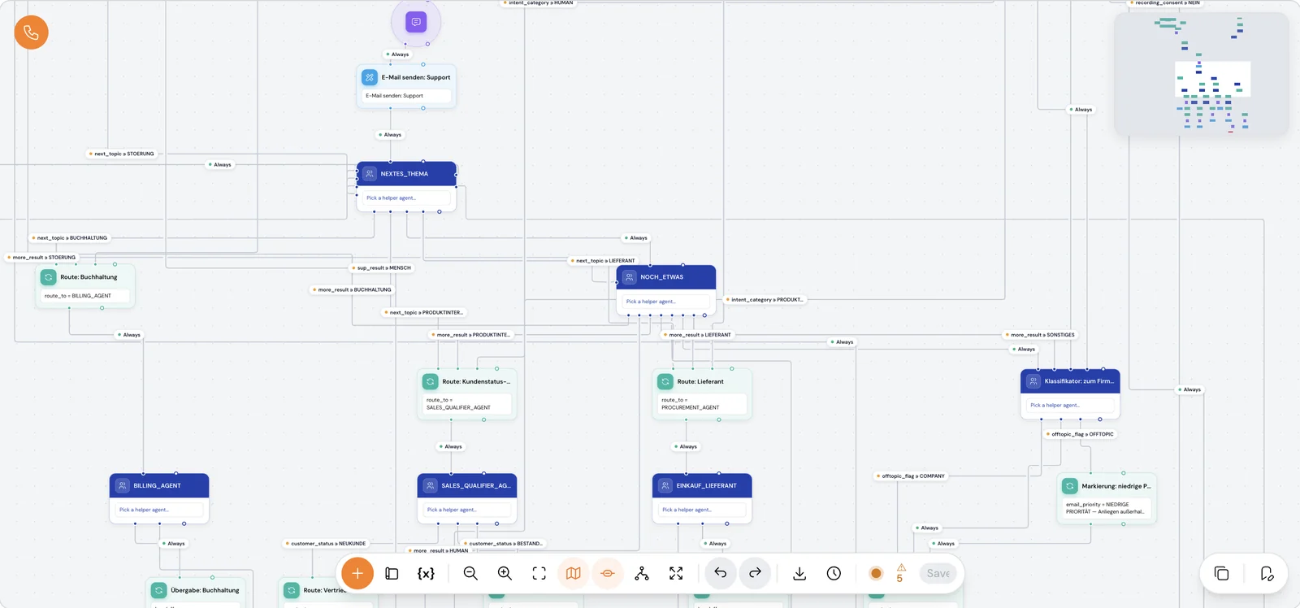Open the variables {x} panel
This screenshot has height=608, width=1300.
[426, 573]
